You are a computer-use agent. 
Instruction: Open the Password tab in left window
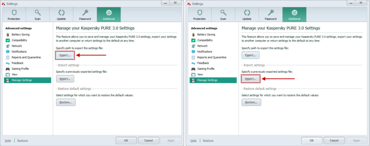(x=85, y=14)
